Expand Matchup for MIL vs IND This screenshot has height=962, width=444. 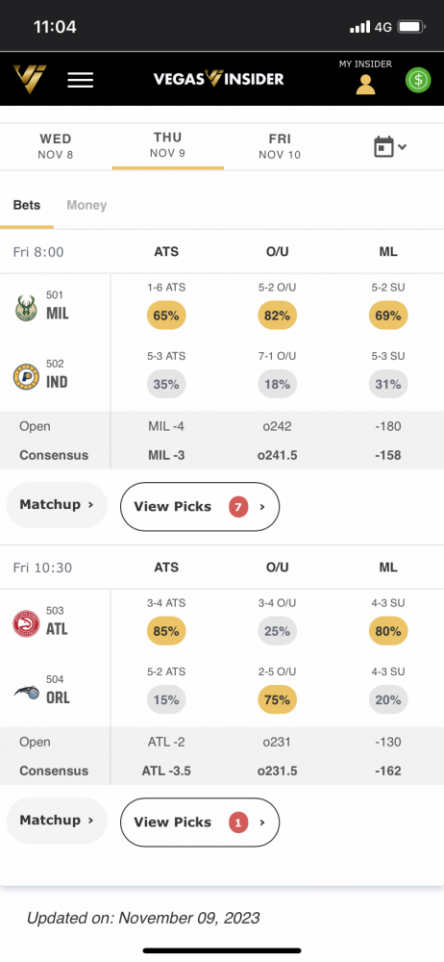tap(57, 505)
